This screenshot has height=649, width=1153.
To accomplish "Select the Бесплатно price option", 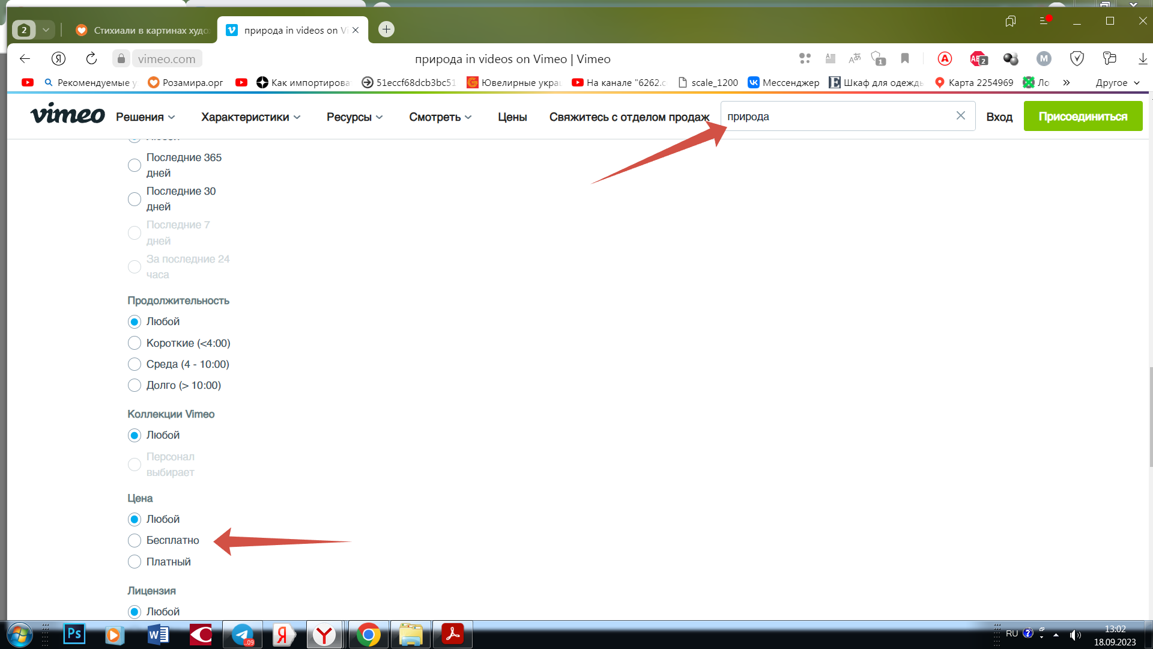I will [x=135, y=540].
